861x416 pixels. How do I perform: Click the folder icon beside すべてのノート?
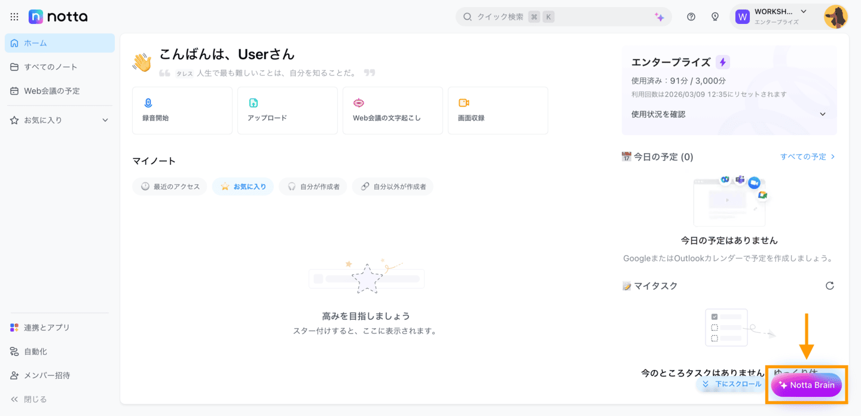tap(14, 67)
